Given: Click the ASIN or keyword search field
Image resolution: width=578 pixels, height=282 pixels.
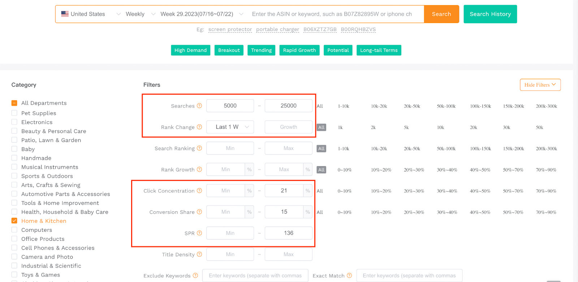Looking at the screenshot, I should tap(336, 14).
